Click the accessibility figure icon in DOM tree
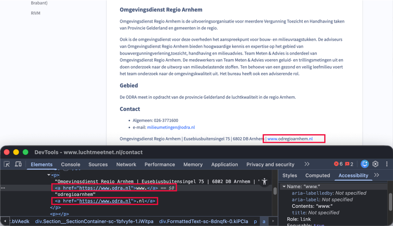393x226 pixels. (x=264, y=181)
